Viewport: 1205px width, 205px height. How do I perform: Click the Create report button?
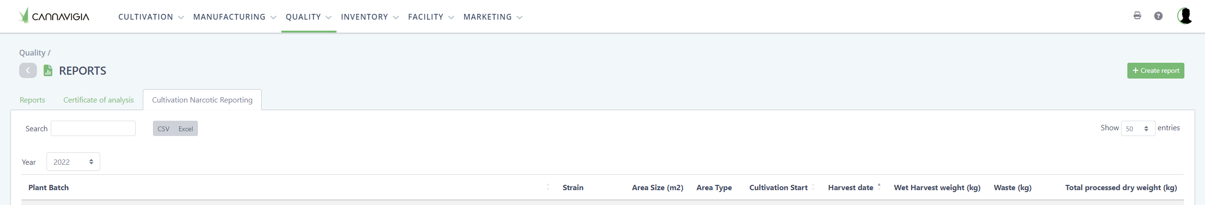[1155, 70]
